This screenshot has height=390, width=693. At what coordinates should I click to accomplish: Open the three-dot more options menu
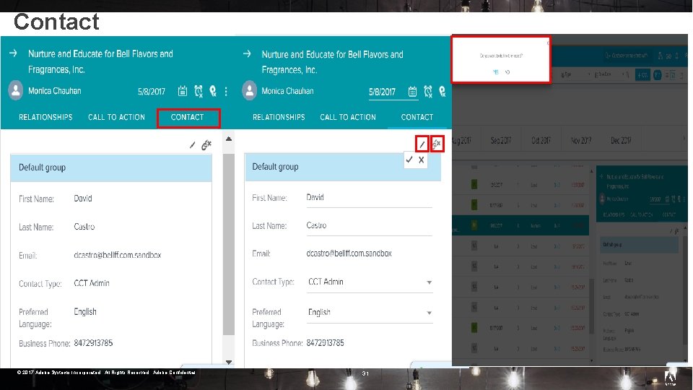tap(226, 91)
